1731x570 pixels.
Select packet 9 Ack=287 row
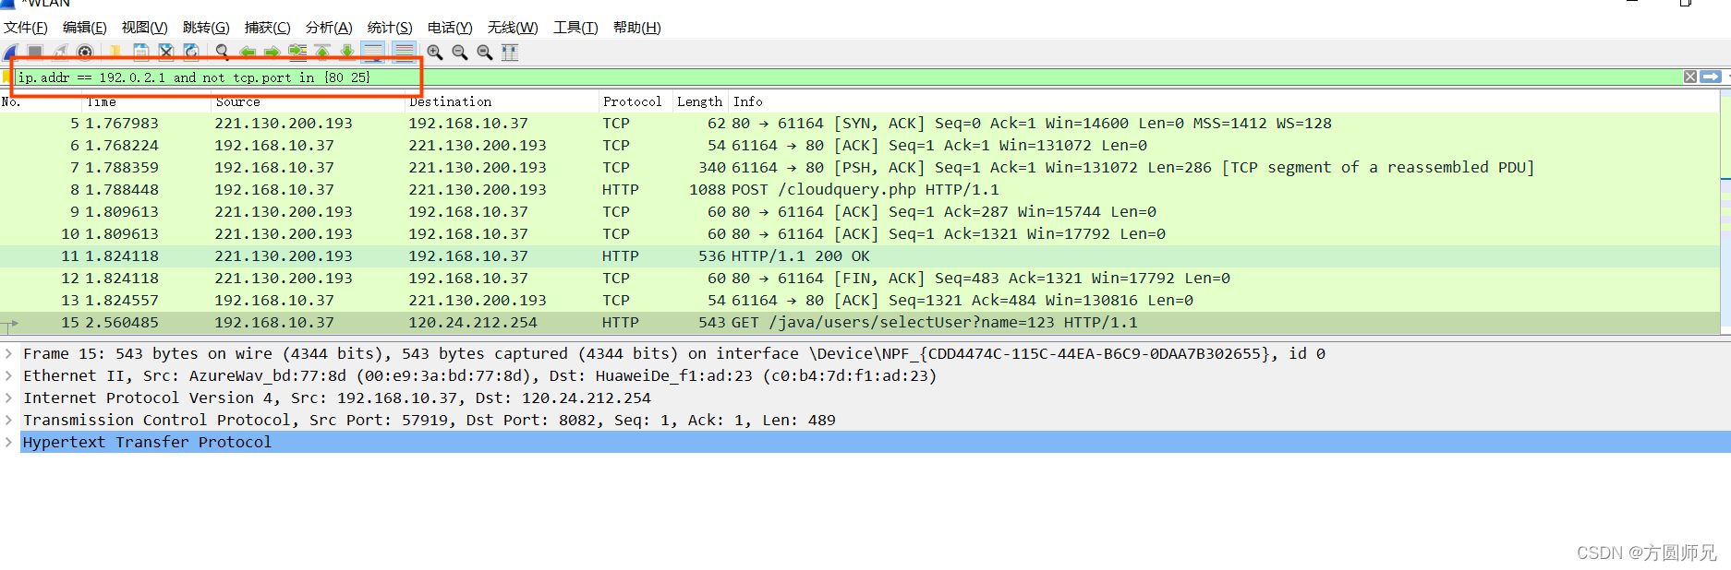point(860,211)
